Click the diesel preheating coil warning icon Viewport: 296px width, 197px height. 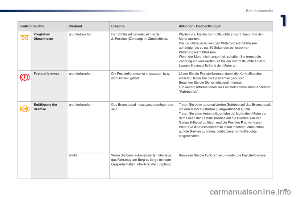25,38
